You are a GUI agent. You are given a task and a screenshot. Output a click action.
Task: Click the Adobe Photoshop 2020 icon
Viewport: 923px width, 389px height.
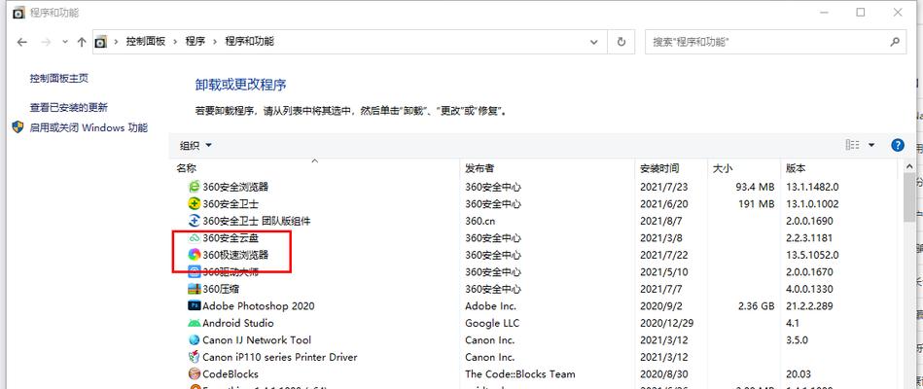tap(195, 306)
